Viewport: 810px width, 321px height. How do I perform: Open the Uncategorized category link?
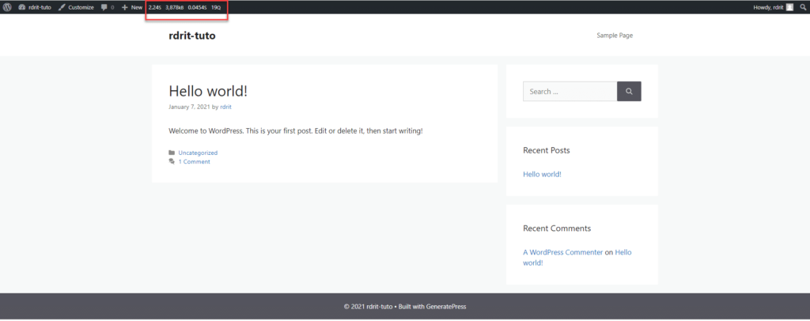[198, 153]
